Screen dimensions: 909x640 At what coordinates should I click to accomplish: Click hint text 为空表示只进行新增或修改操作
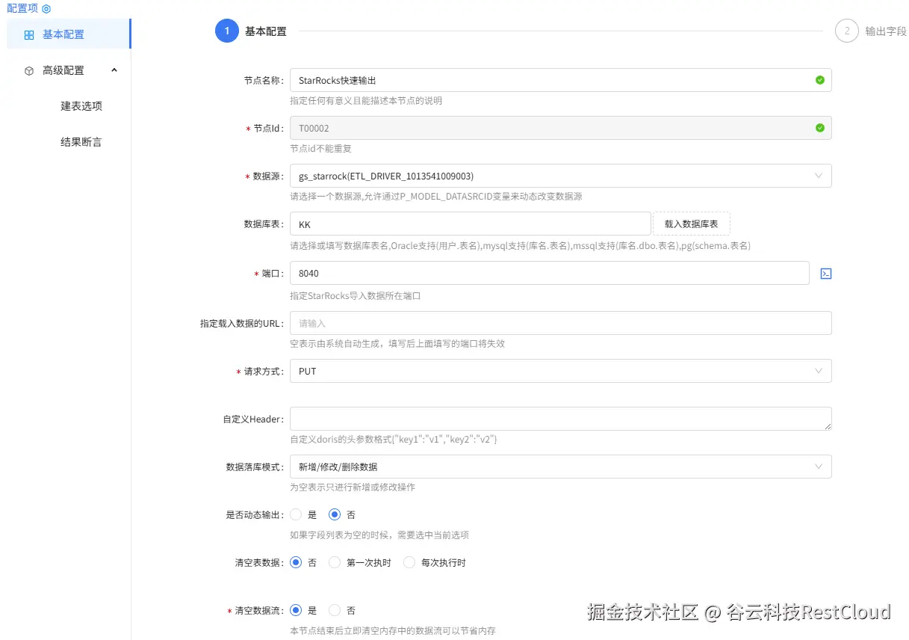click(353, 487)
